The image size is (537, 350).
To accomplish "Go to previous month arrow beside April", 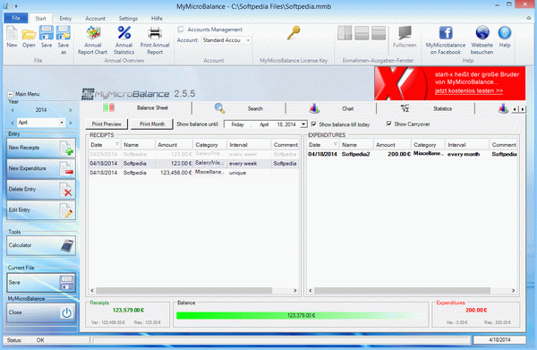I will pyautogui.click(x=13, y=123).
